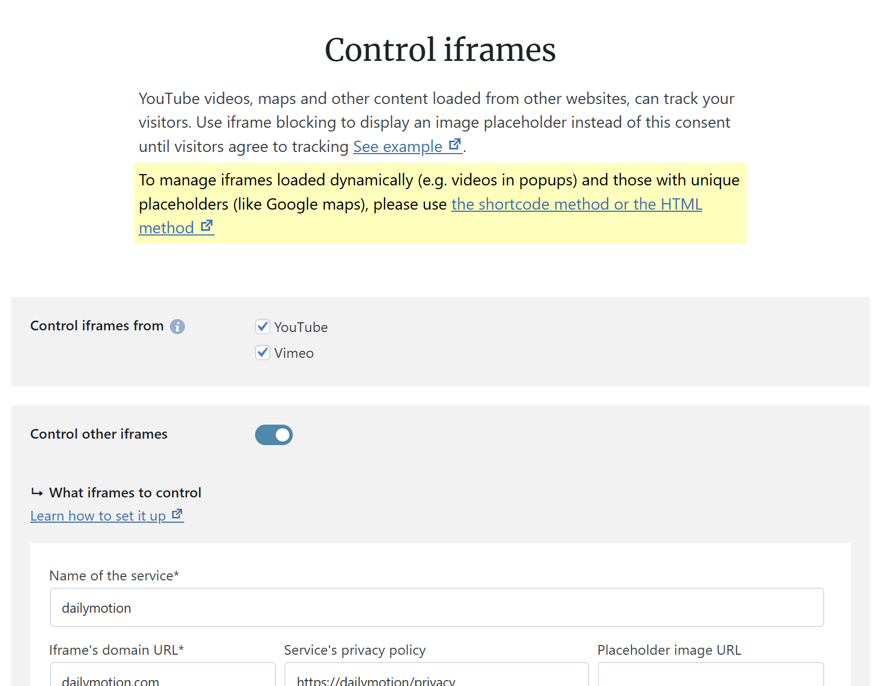This screenshot has width=879, height=686.
Task: Uncheck the YouTube checkbox
Action: (x=263, y=327)
